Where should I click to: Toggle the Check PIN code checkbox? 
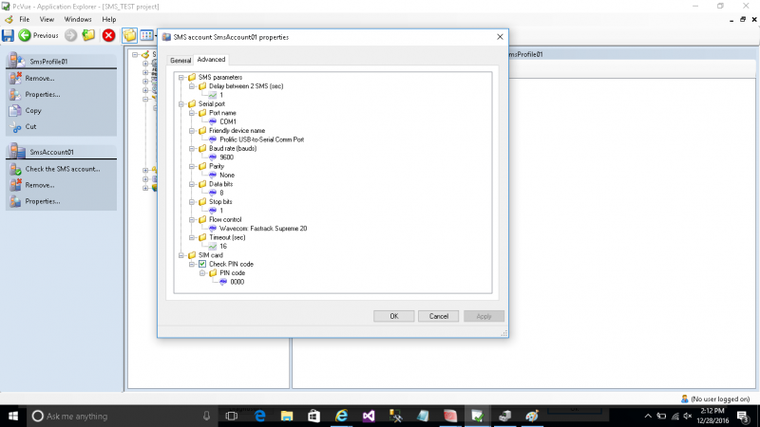tap(202, 264)
